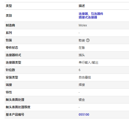Open base product number 055100 link

84,115
